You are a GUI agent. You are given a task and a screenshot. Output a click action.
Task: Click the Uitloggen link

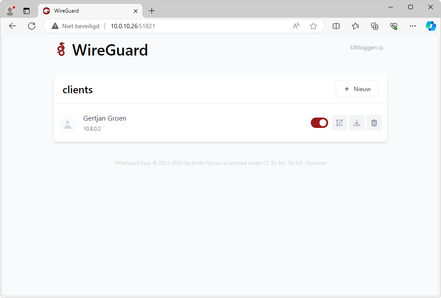(367, 48)
